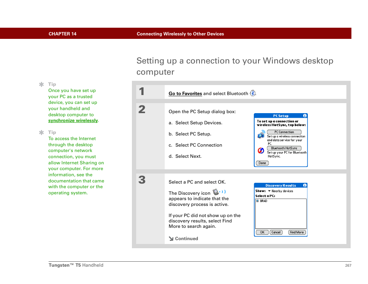Tap the PC Connection button

coord(284,132)
